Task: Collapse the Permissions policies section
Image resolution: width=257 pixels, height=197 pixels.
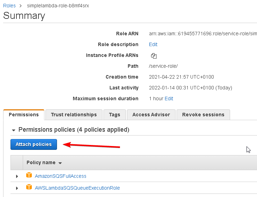Action: [x=14, y=130]
